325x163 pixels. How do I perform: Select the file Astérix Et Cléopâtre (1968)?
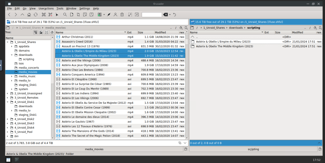point(120,79)
